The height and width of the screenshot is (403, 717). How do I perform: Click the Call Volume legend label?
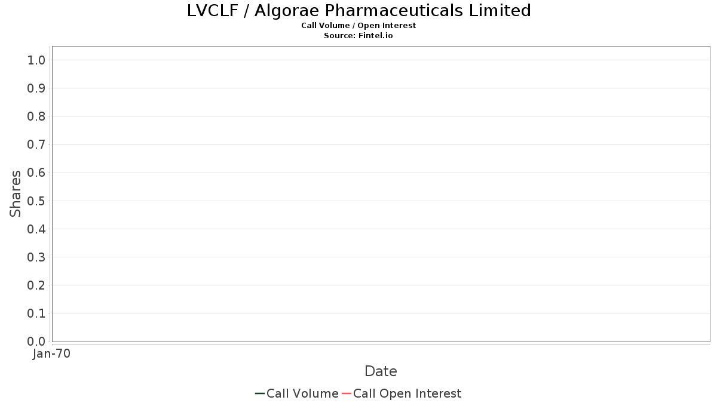302,393
